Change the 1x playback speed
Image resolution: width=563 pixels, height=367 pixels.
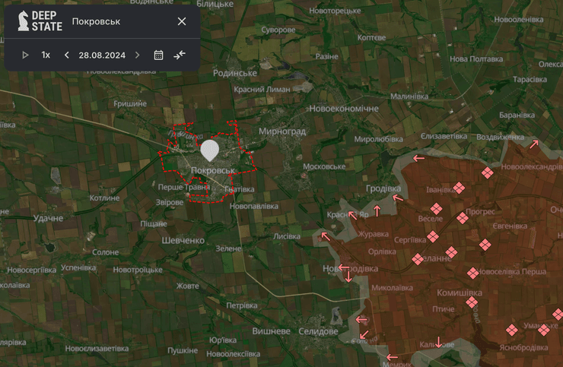coord(46,55)
